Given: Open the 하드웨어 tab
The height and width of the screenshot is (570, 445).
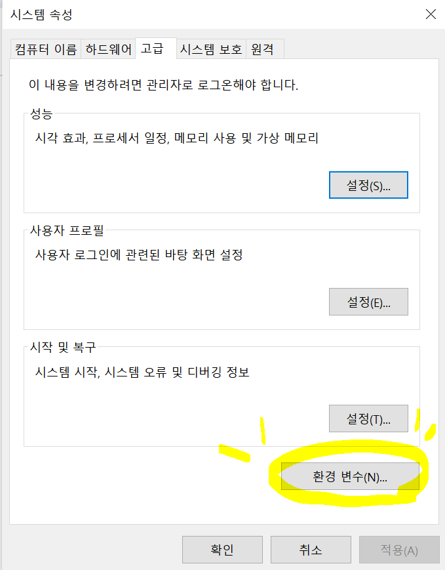Looking at the screenshot, I should tap(108, 49).
